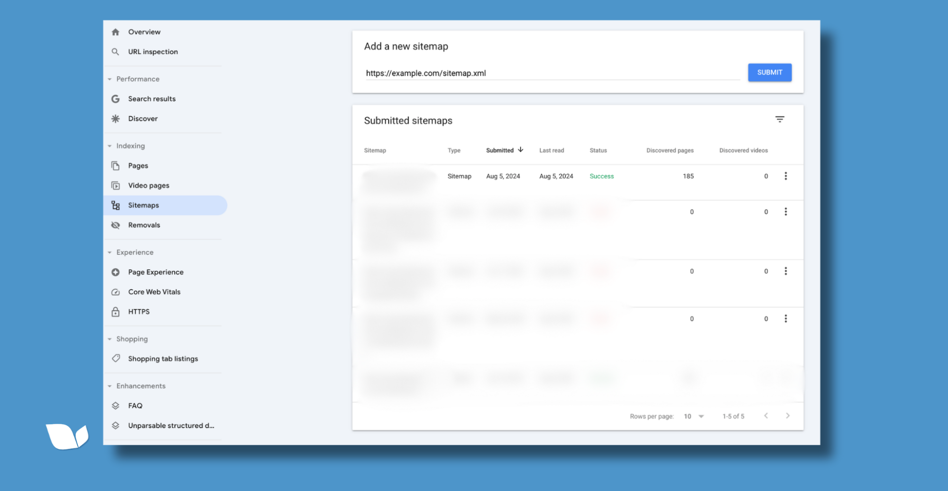
Task: Open Overview in the sidebar
Action: point(144,32)
